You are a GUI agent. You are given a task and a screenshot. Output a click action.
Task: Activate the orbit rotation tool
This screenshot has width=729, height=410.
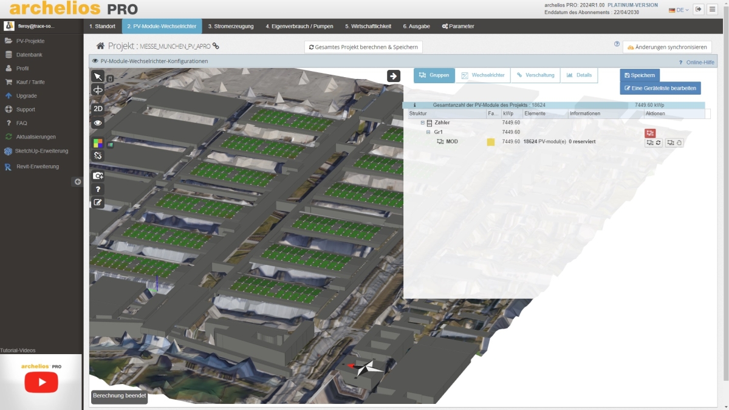[98, 90]
